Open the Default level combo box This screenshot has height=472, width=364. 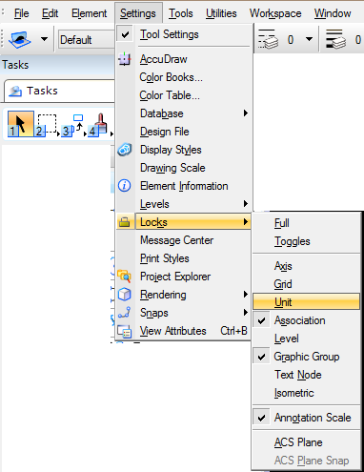pyautogui.click(x=87, y=40)
